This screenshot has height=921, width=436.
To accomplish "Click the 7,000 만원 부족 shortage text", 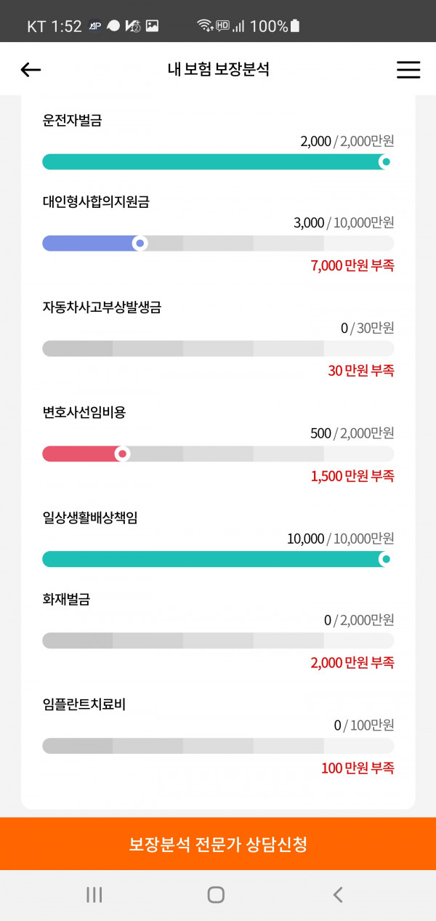I will [352, 266].
